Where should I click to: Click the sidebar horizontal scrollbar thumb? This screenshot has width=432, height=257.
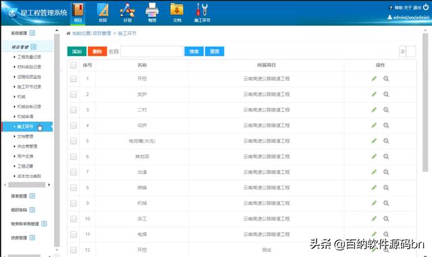(27, 185)
